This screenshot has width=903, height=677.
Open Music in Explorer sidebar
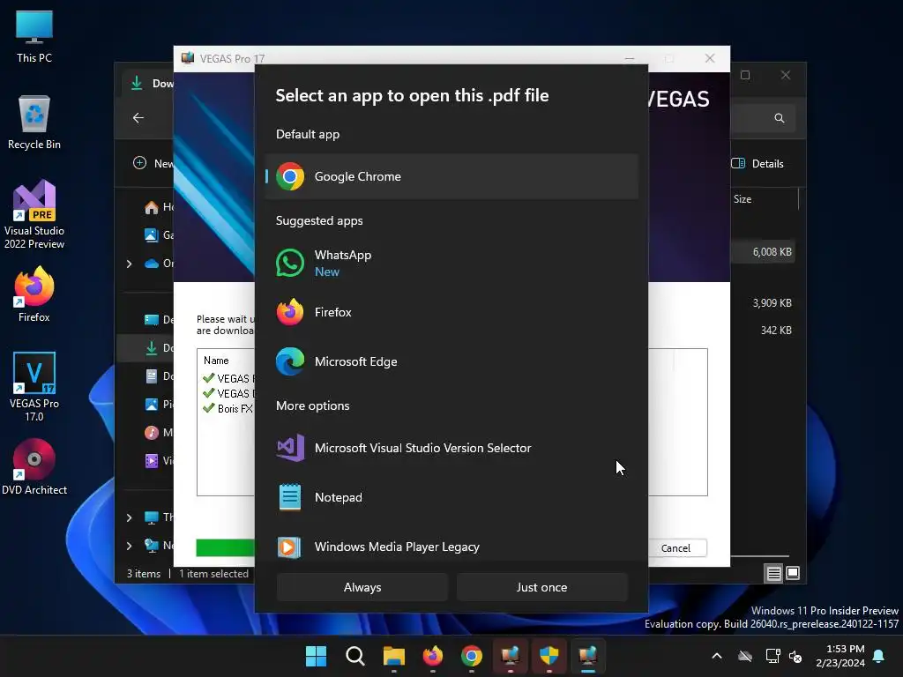[x=158, y=432]
